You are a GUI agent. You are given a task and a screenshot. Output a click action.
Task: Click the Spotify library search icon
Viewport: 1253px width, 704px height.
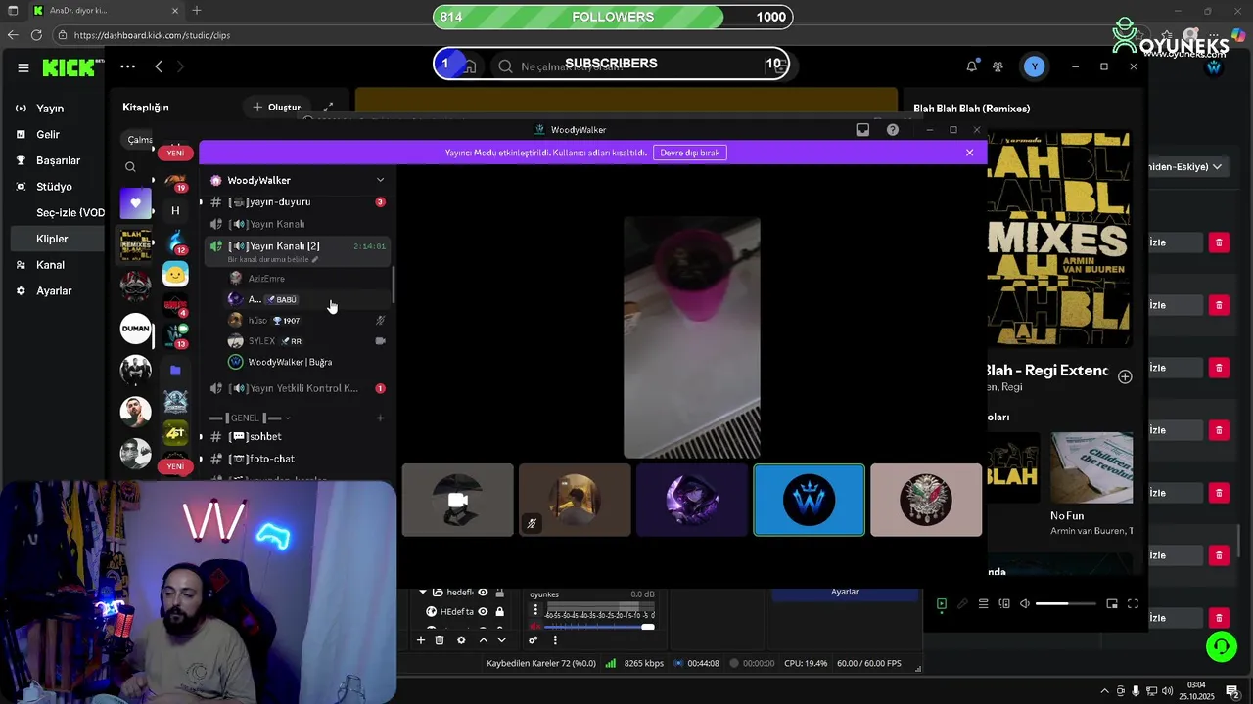coord(130,167)
